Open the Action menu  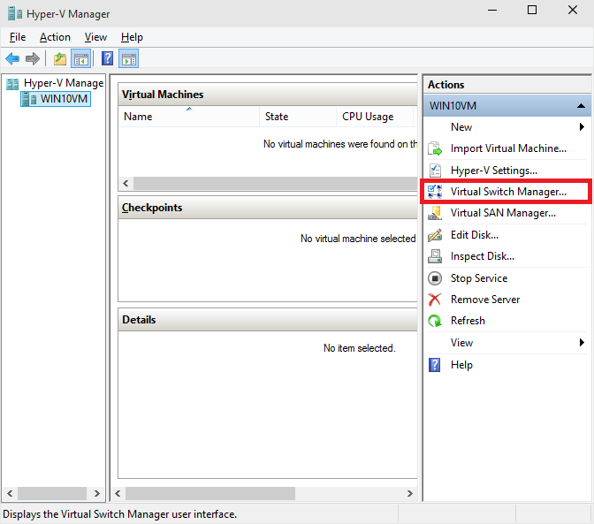pos(55,37)
